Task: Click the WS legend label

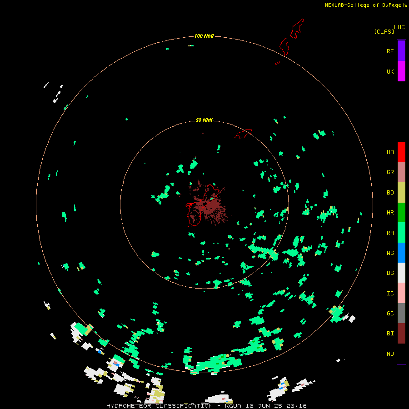Action: [x=390, y=253]
